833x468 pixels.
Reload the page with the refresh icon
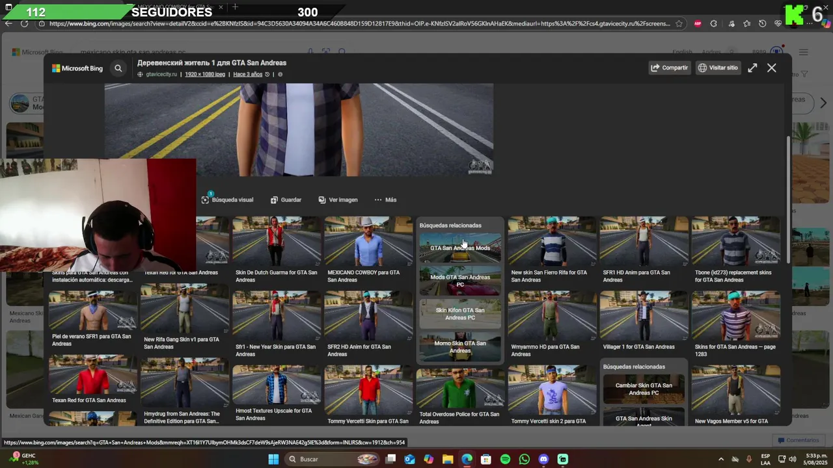(24, 23)
